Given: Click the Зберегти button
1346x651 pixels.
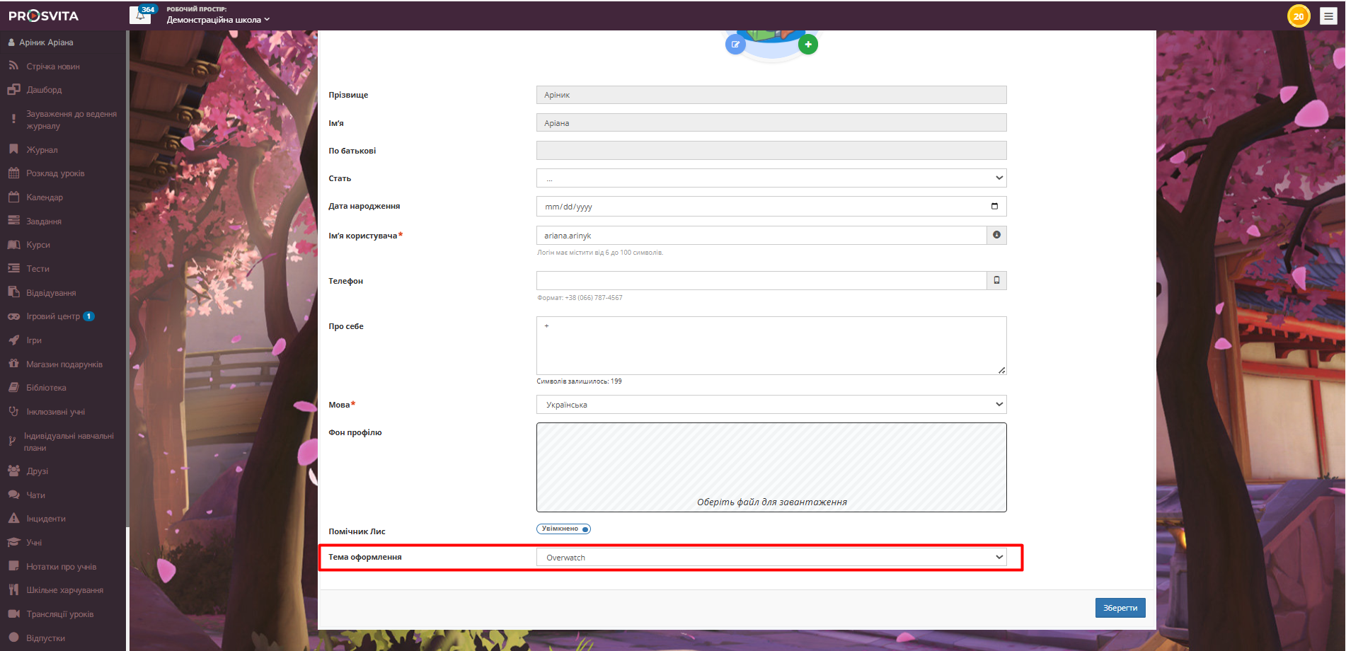Looking at the screenshot, I should pos(1120,608).
